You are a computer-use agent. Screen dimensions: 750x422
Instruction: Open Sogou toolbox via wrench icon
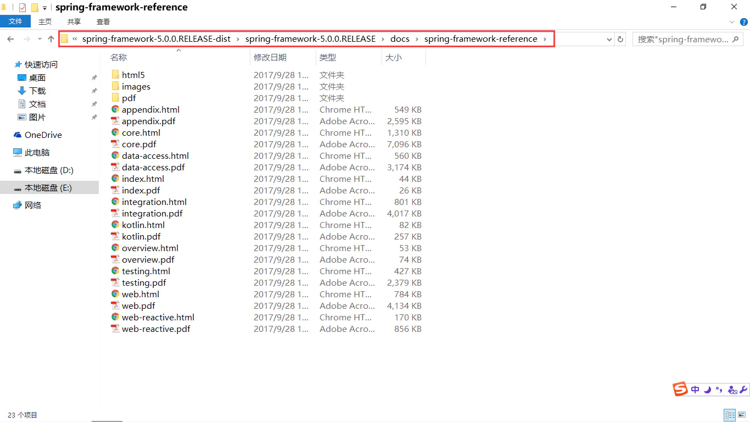[744, 389]
